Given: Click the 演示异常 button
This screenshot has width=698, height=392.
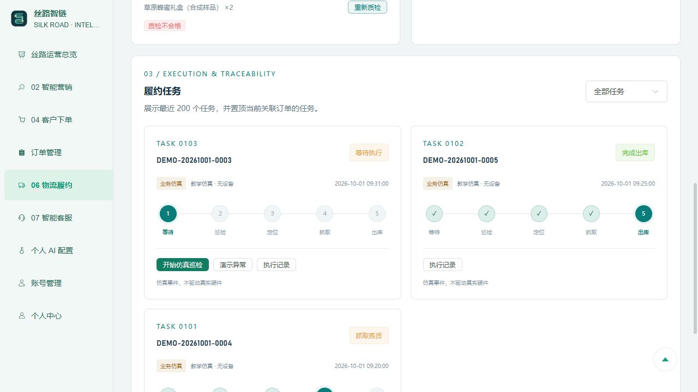Looking at the screenshot, I should (233, 265).
